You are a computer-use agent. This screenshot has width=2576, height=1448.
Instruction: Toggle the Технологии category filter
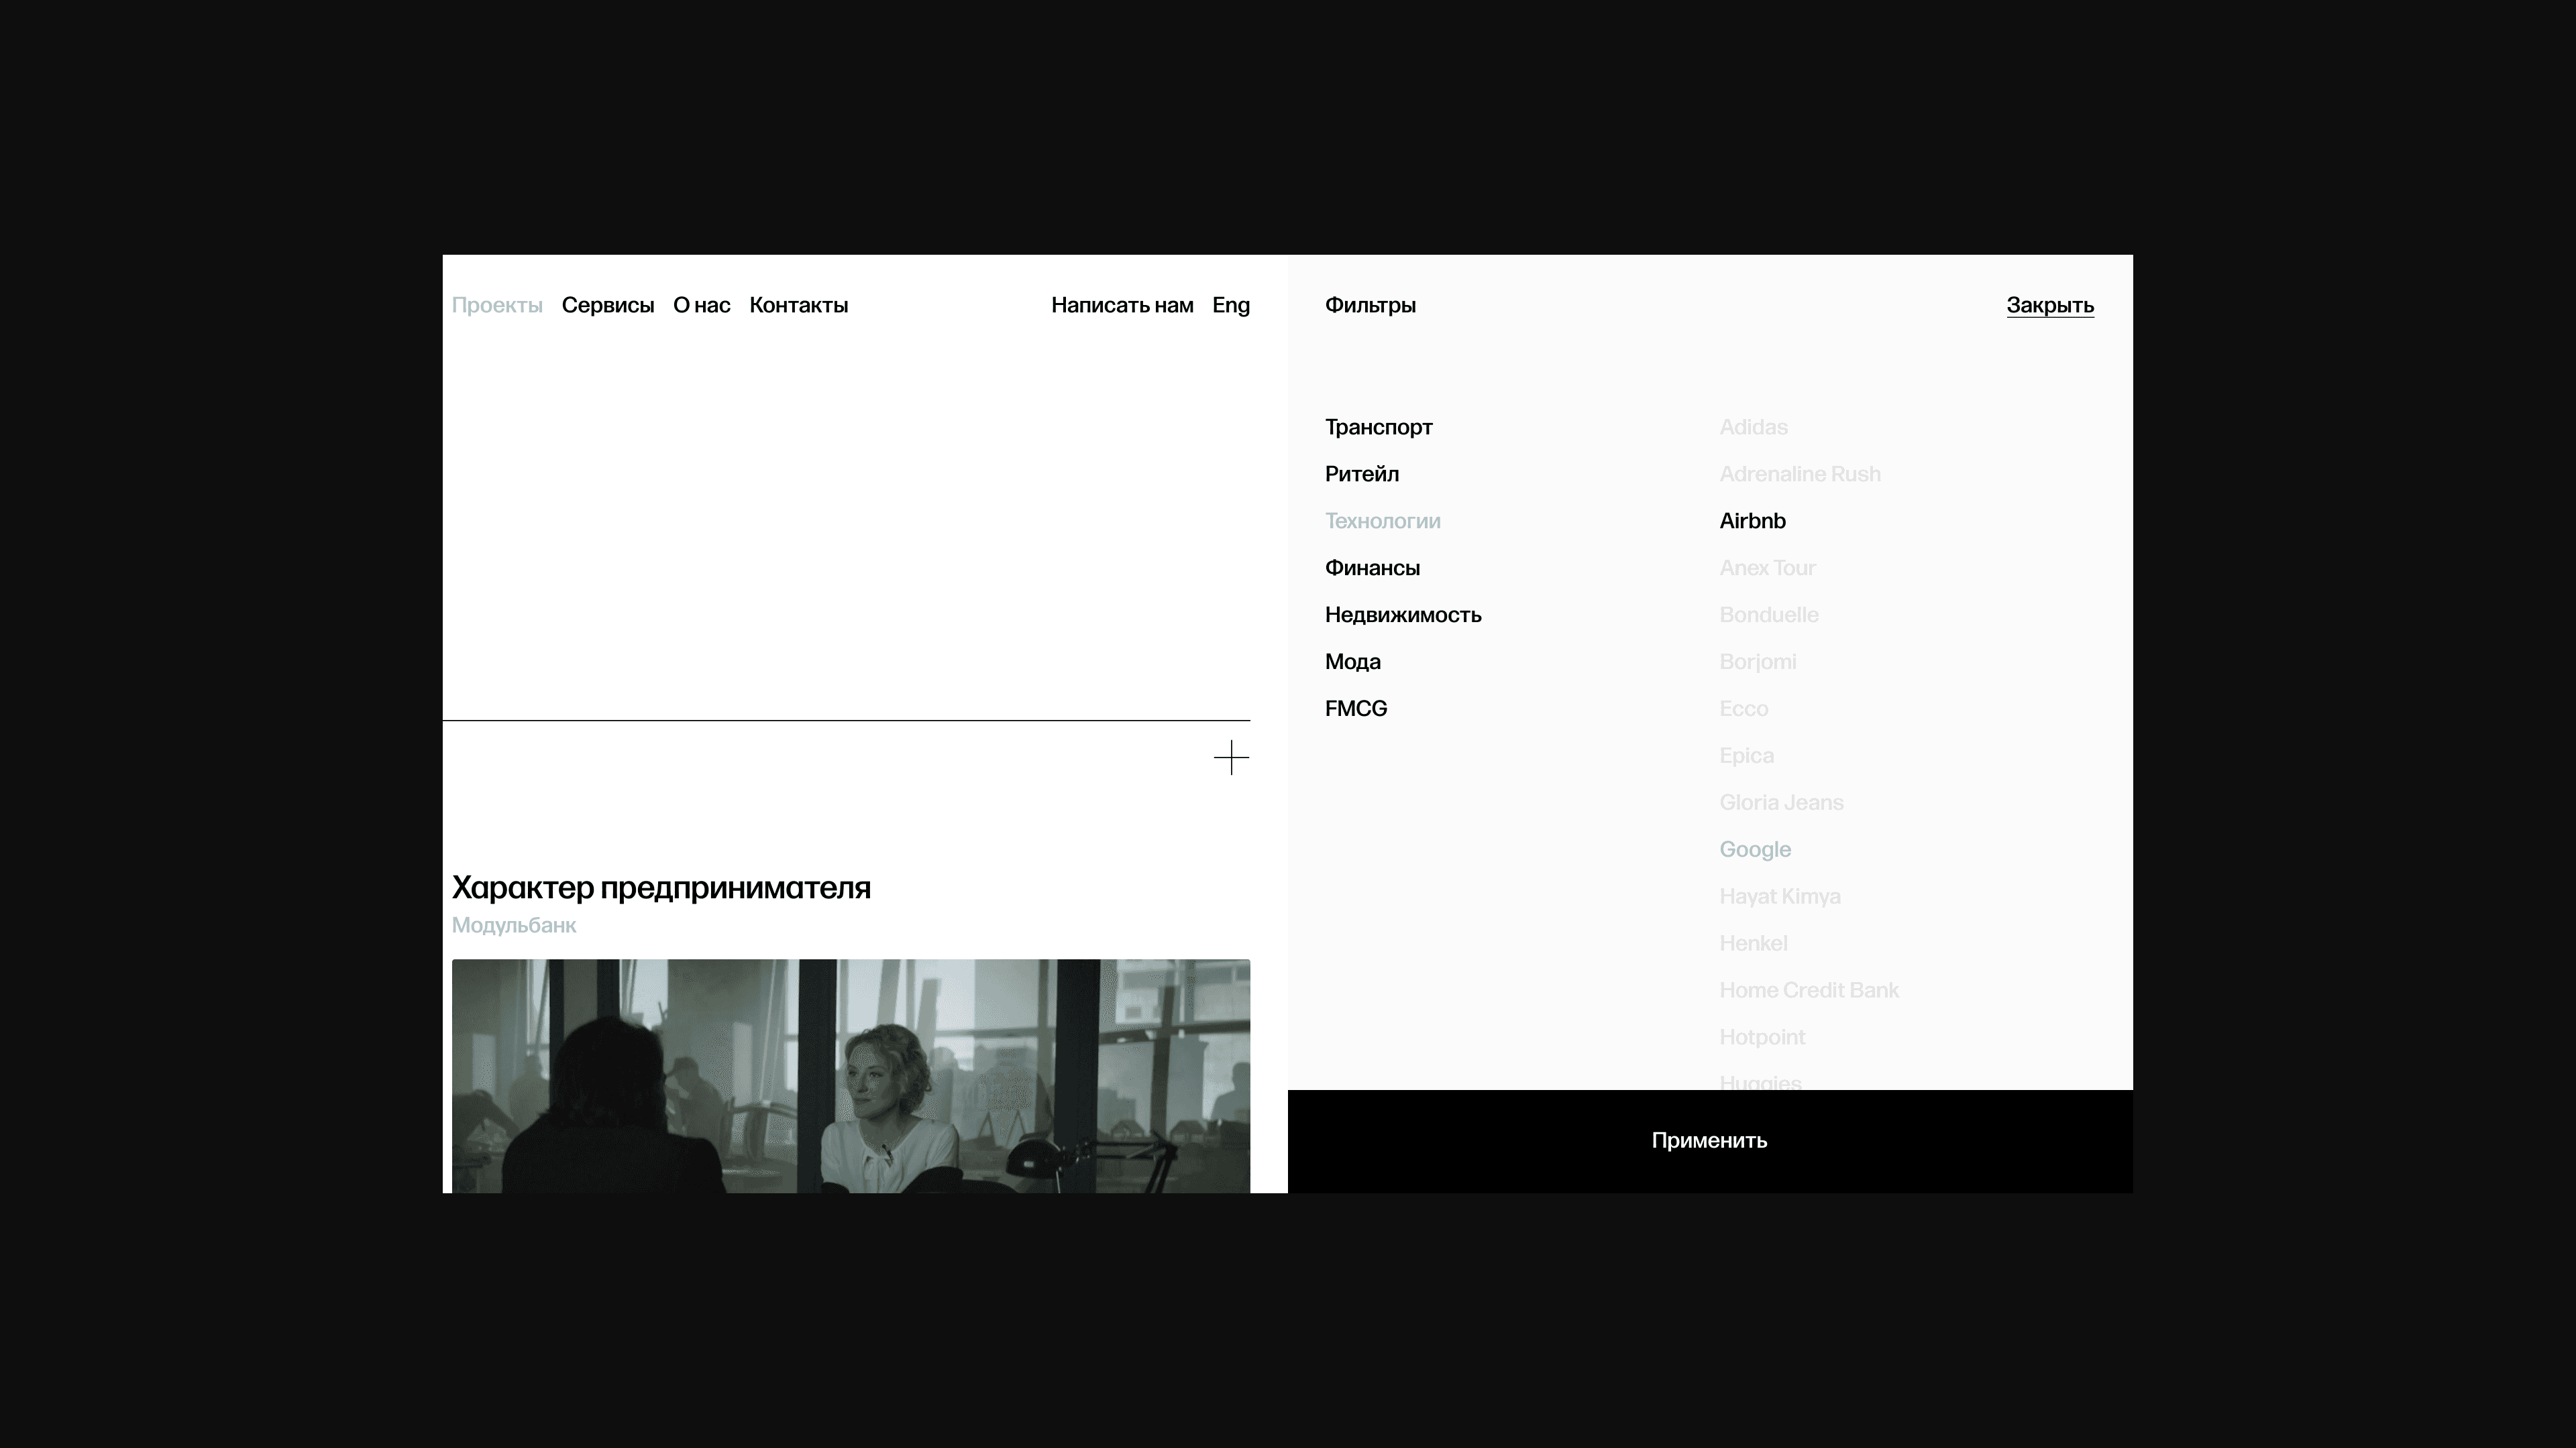pyautogui.click(x=1382, y=521)
